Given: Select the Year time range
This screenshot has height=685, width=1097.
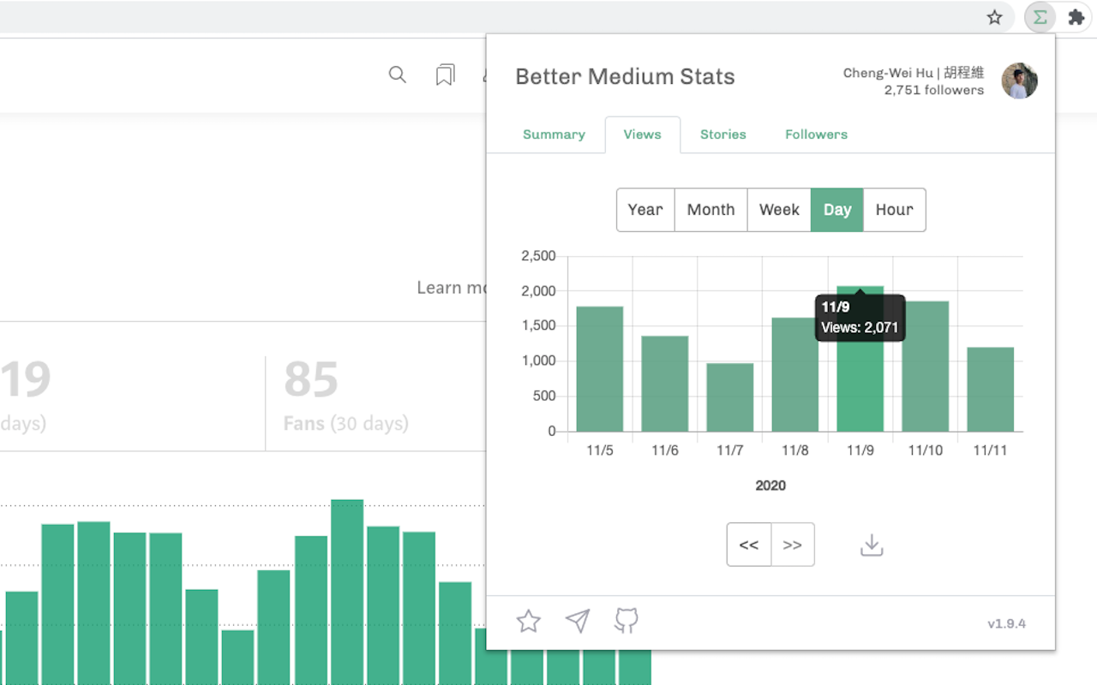Looking at the screenshot, I should pyautogui.click(x=645, y=210).
